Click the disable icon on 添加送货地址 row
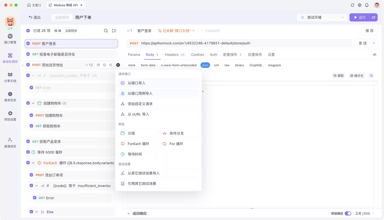Image resolution: width=384 pixels, height=220 pixels. point(104,65)
